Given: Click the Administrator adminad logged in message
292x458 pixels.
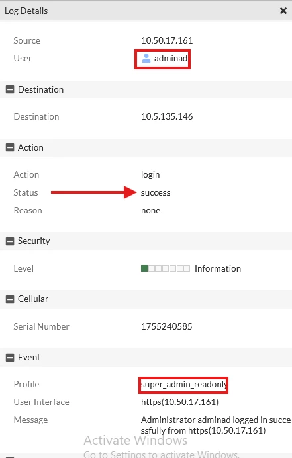Looking at the screenshot, I should tap(216, 425).
